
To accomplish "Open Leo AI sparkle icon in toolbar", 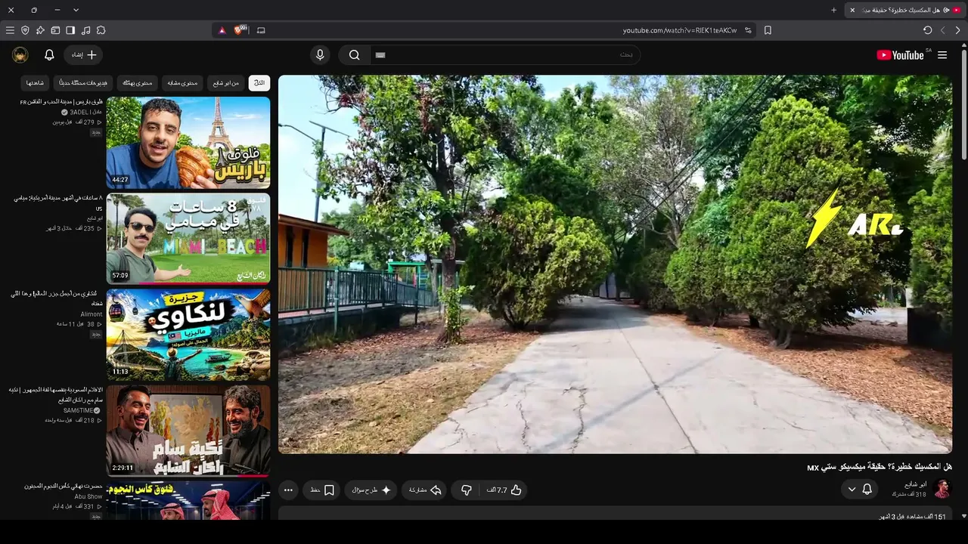I will pyautogui.click(x=40, y=30).
